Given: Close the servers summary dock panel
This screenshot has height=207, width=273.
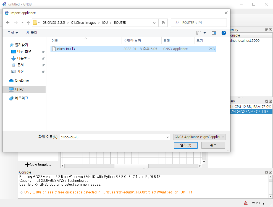Looking at the screenshot, I should pos(271,101).
